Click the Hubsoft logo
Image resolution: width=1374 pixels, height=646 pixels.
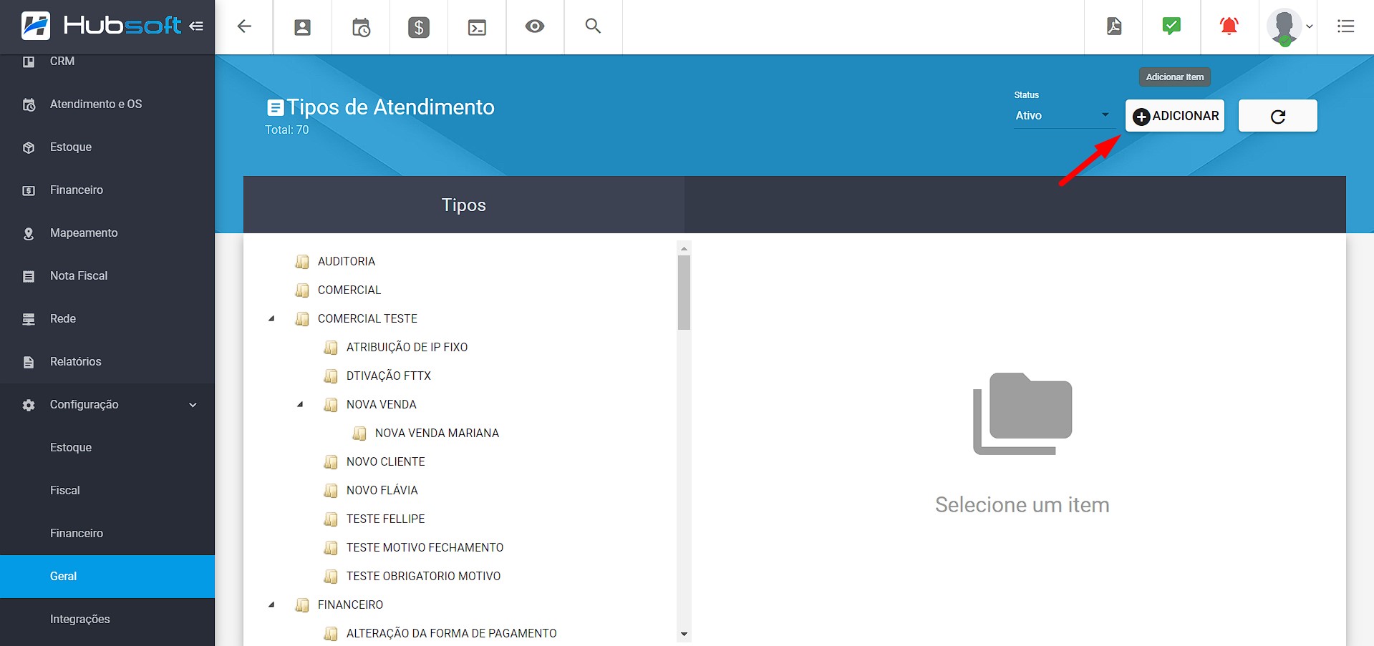tap(102, 26)
